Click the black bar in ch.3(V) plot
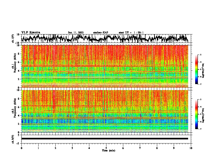 105,139
